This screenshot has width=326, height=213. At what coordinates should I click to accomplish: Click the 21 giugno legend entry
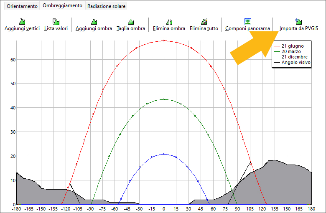coord(289,46)
